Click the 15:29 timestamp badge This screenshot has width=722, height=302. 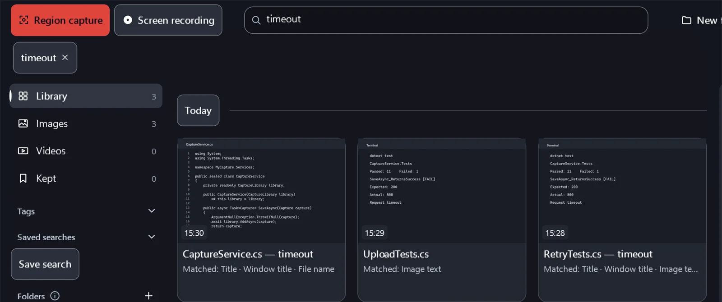tap(375, 233)
